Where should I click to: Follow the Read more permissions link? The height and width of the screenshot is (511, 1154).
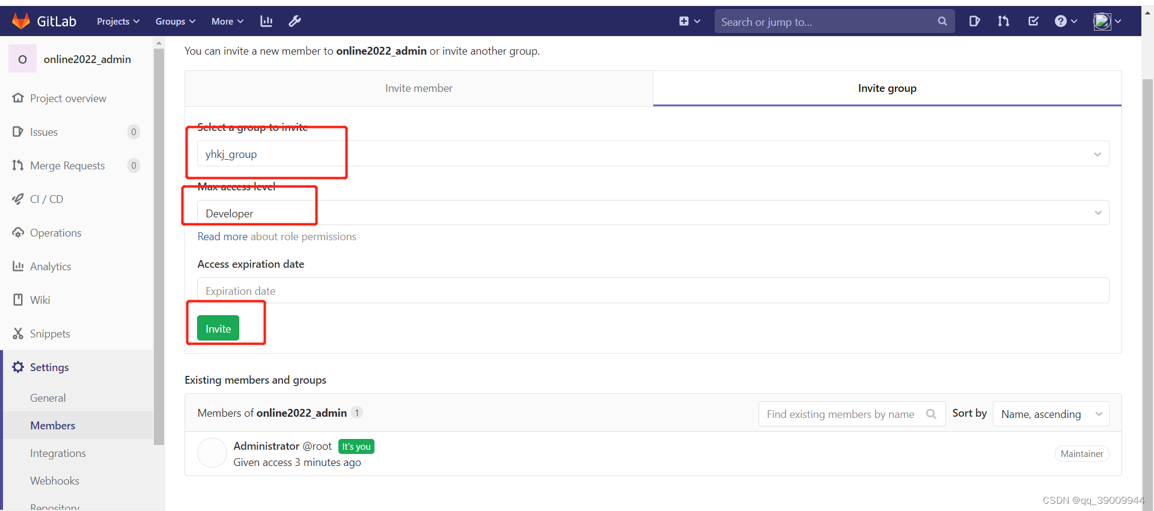point(222,237)
